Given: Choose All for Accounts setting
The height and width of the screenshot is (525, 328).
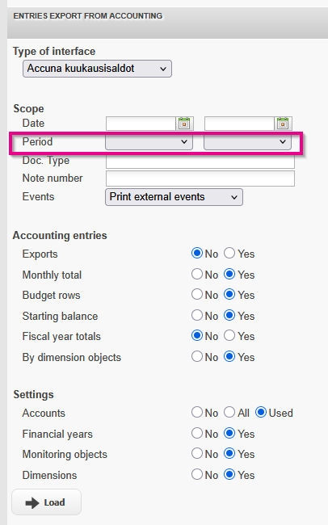Looking at the screenshot, I should point(229,412).
